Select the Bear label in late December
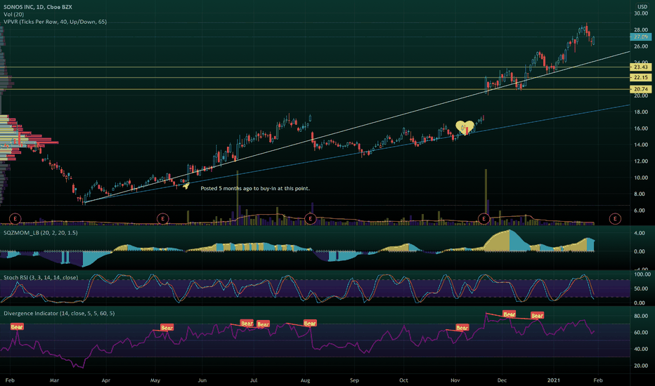 (537, 316)
